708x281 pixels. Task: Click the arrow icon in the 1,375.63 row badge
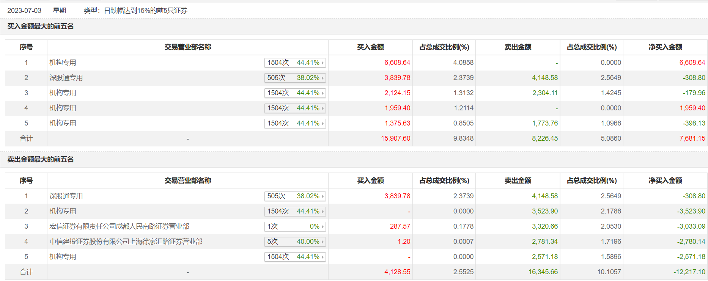pyautogui.click(x=323, y=124)
